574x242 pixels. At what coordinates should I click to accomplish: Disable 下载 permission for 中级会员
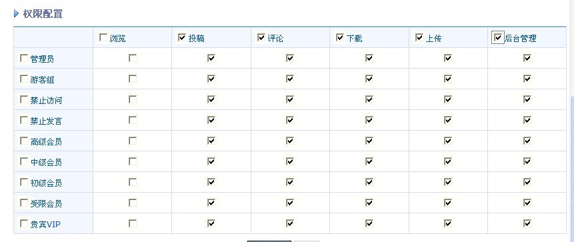coord(369,161)
